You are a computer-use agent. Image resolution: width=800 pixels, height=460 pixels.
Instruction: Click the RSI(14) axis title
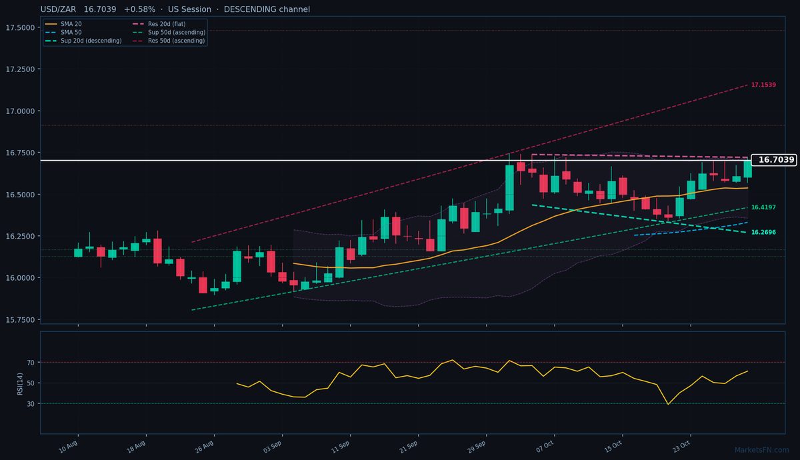pos(20,383)
